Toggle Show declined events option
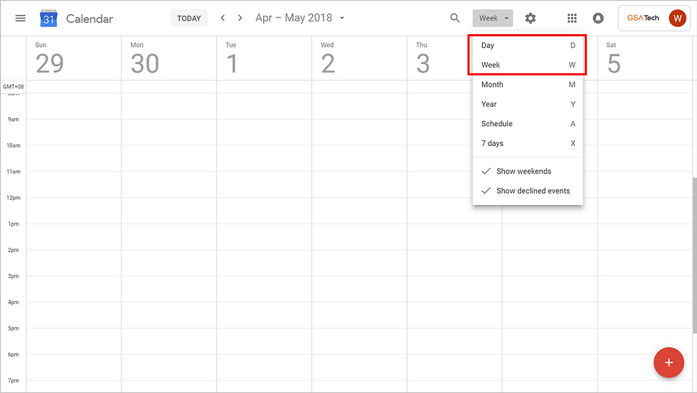The width and height of the screenshot is (697, 393). point(528,191)
